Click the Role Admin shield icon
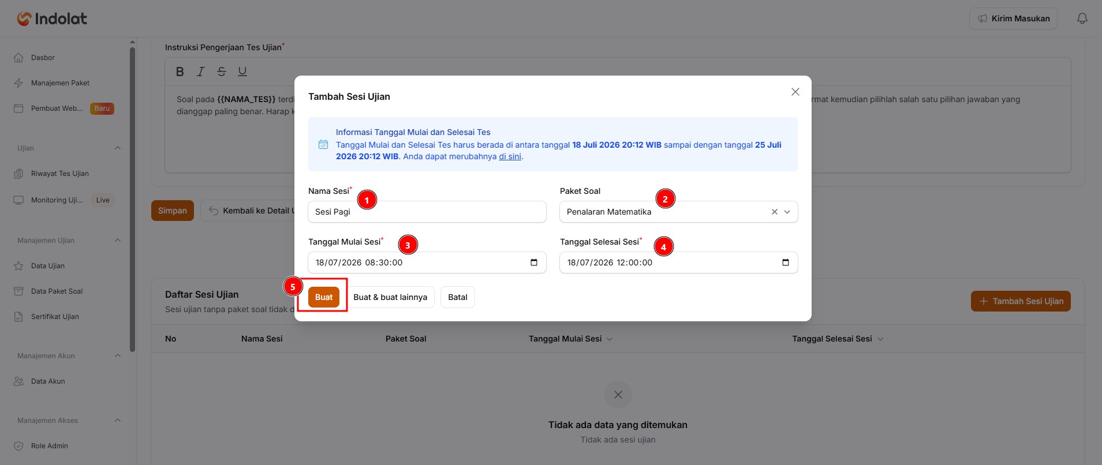 [18, 446]
